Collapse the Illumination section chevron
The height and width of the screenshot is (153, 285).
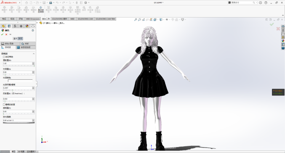point(34,54)
